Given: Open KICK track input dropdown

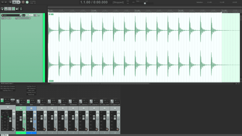Looking at the screenshot, I should pyautogui.click(x=23, y=18).
